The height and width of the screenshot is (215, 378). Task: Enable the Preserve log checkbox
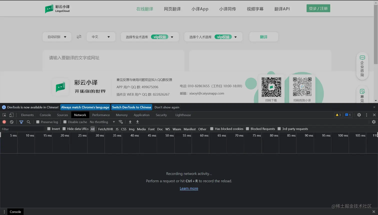(x=38, y=122)
